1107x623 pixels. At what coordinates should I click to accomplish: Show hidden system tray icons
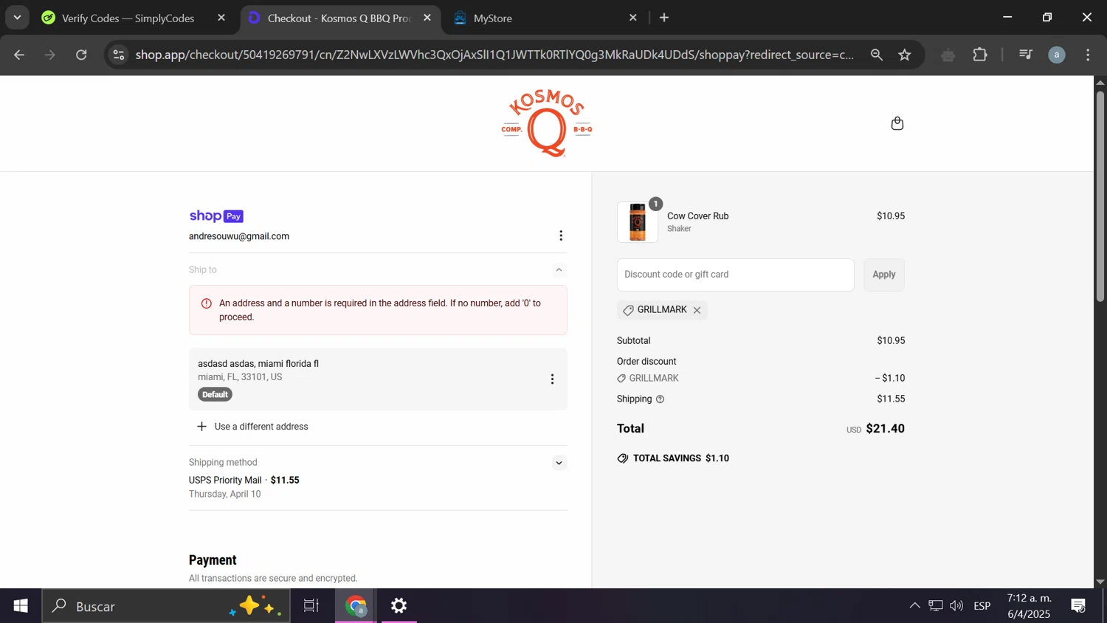pyautogui.click(x=914, y=606)
